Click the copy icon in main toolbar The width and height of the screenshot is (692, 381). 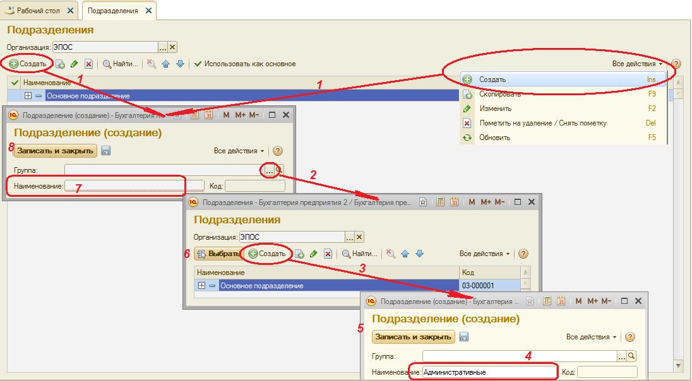click(x=61, y=64)
